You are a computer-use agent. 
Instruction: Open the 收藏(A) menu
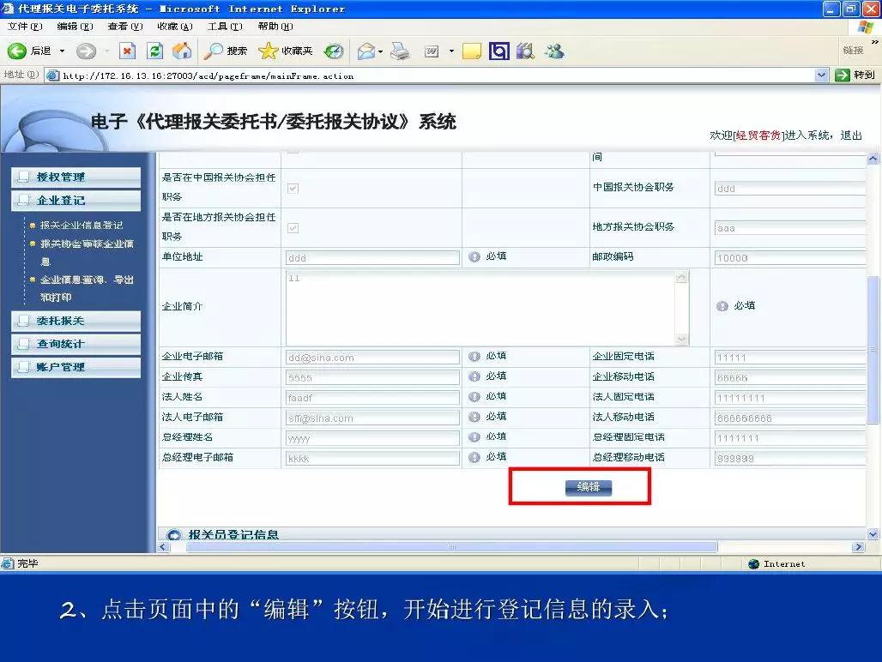point(175,27)
